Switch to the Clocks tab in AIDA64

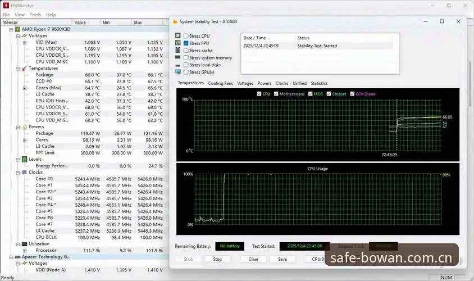point(282,83)
